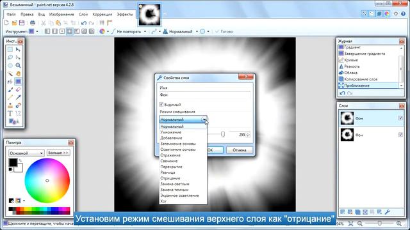Open the Слои menu
The width and height of the screenshot is (410, 230).
click(83, 14)
